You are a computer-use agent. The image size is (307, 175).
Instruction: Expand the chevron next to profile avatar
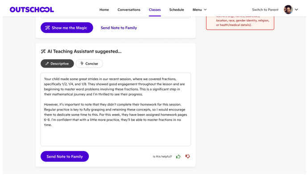point(296,9)
